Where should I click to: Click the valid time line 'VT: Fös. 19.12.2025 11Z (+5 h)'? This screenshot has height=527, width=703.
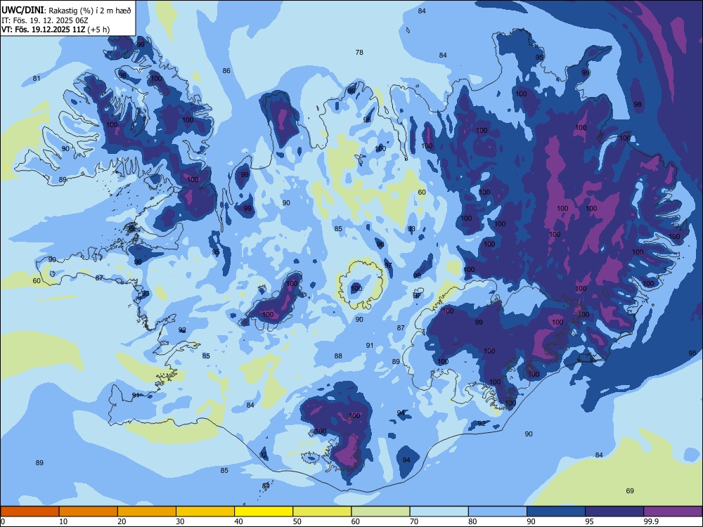coord(56,30)
